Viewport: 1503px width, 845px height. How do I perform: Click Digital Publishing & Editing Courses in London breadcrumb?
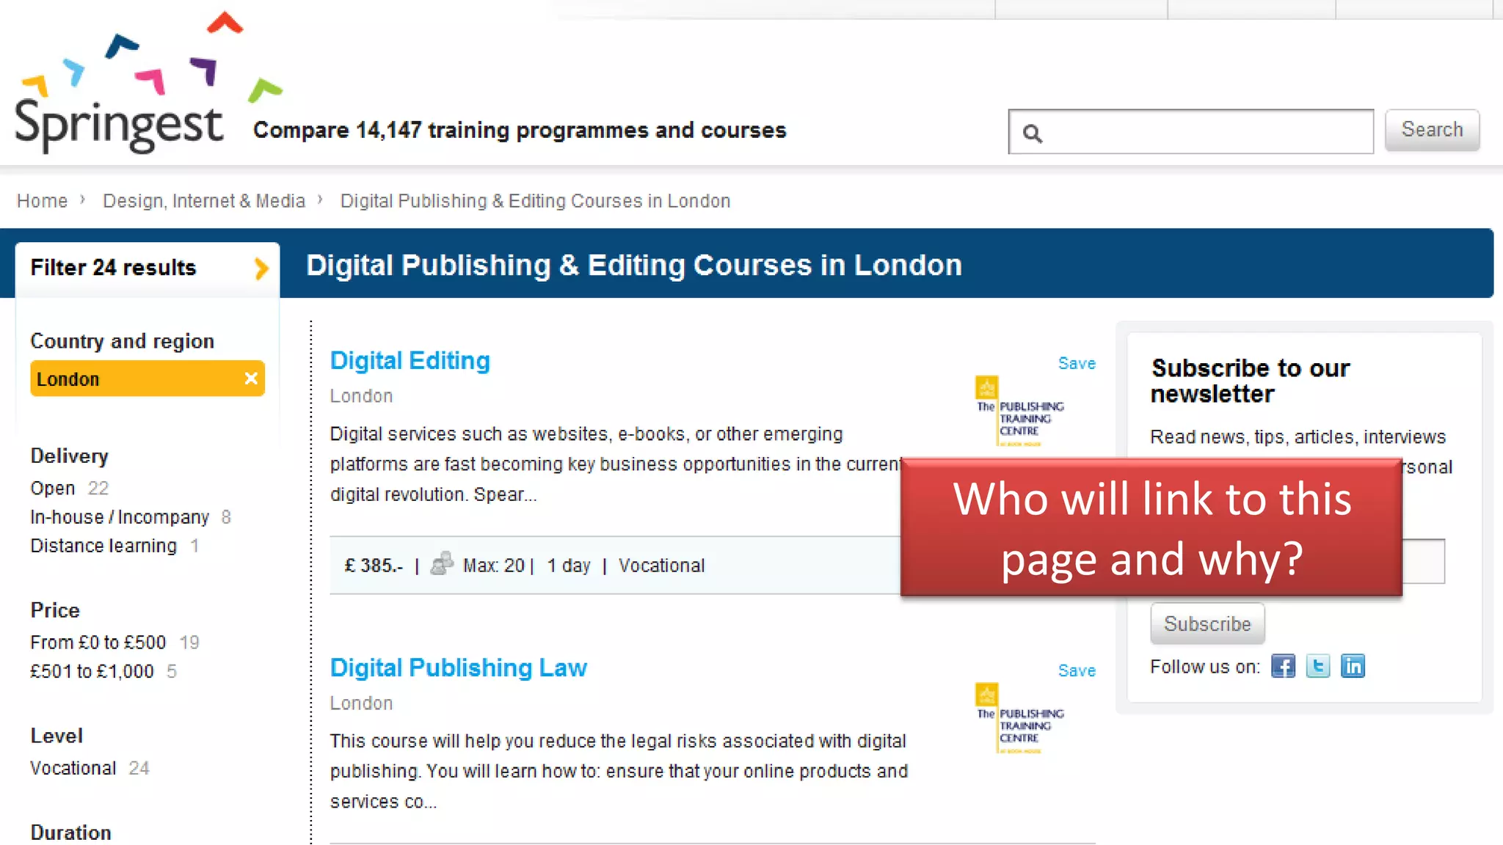click(x=535, y=201)
